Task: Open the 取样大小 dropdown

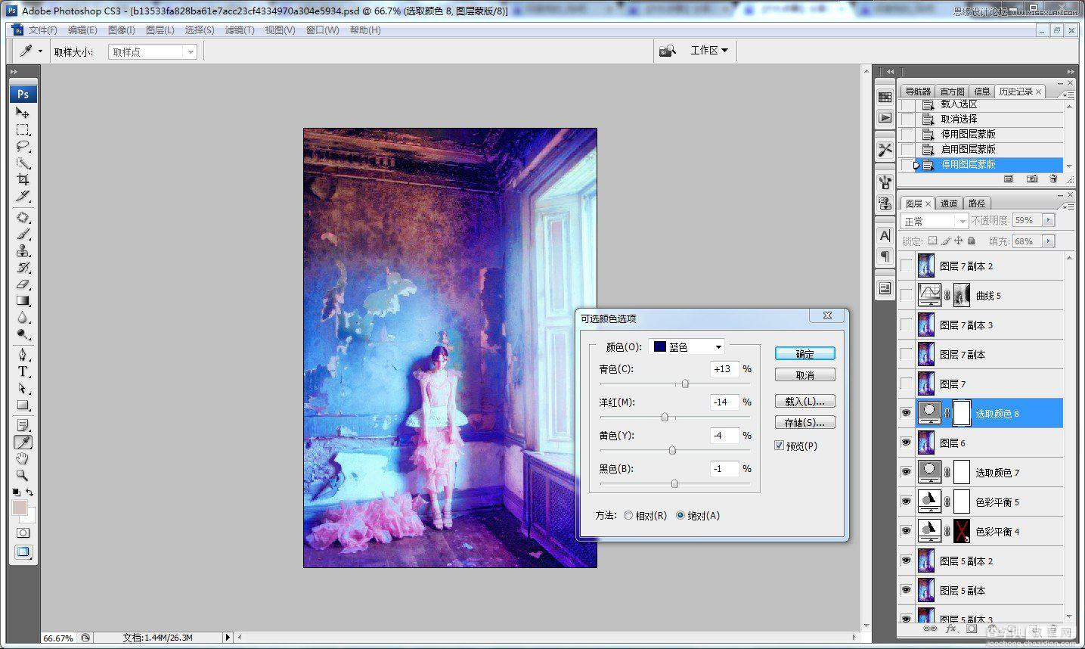Action: tap(153, 52)
